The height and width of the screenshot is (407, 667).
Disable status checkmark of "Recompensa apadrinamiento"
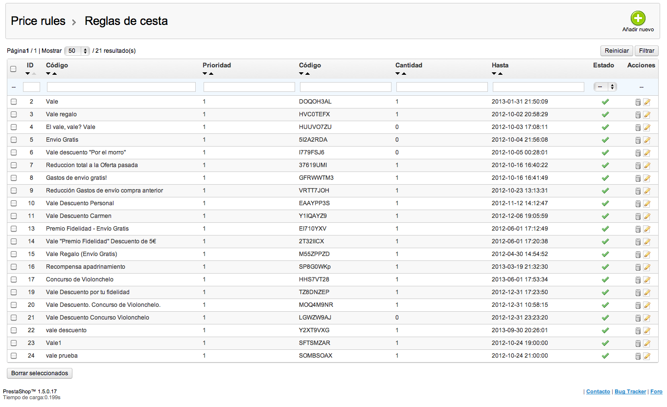point(605,267)
